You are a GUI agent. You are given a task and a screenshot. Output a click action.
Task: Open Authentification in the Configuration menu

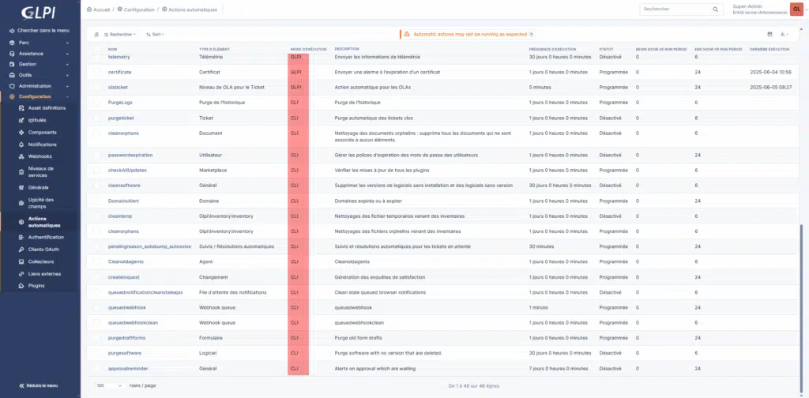tap(46, 237)
